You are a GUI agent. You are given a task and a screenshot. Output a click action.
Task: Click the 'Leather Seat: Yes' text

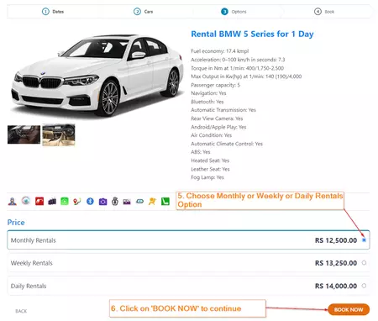tap(210, 169)
